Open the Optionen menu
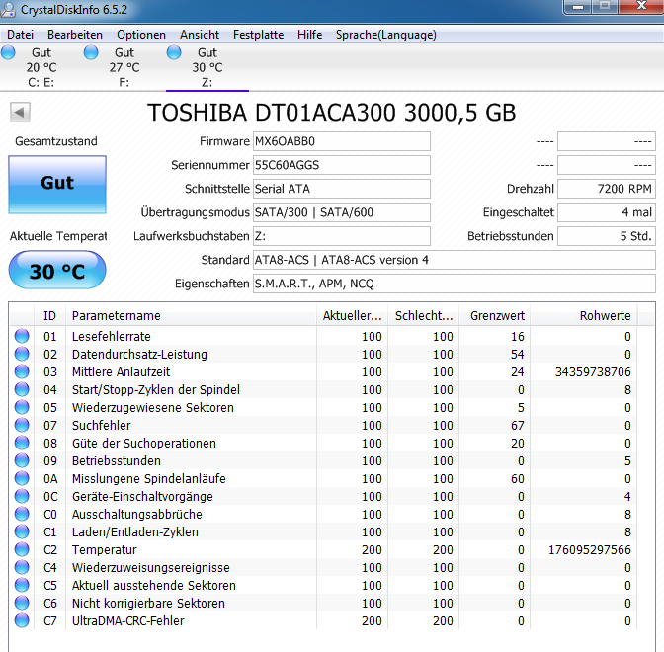Viewport: 664px width, 652px height. click(x=141, y=35)
